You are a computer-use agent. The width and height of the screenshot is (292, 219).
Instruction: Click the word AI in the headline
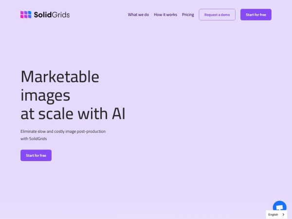tap(118, 113)
